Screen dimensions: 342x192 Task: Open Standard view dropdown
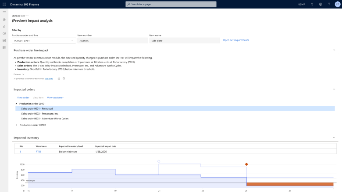point(20,16)
